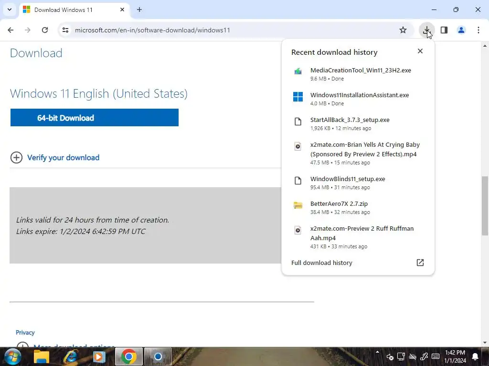Click the downloads toolbar icon
This screenshot has height=366, width=489.
pos(426,30)
